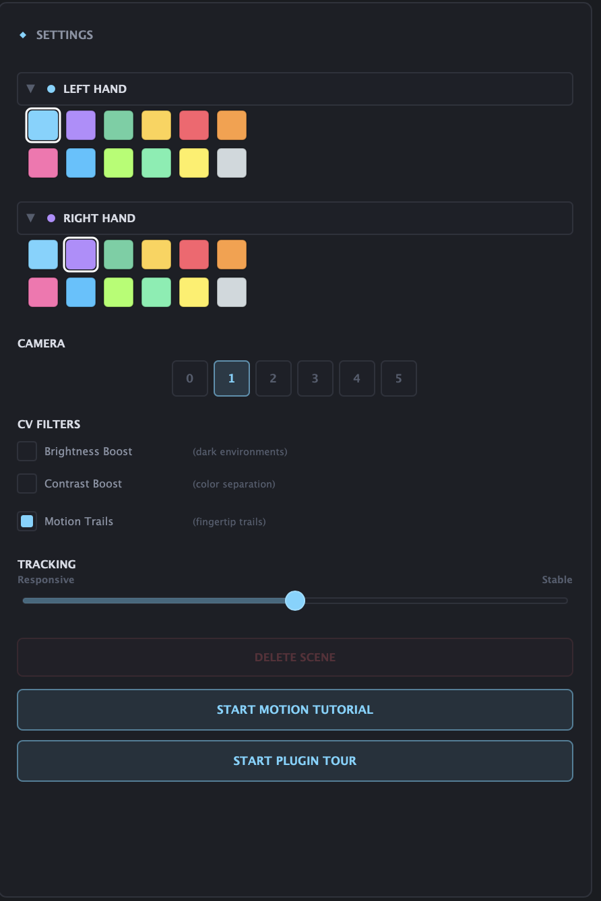This screenshot has height=901, width=601.
Task: Select the pink swatch under Right Hand
Action: click(43, 292)
